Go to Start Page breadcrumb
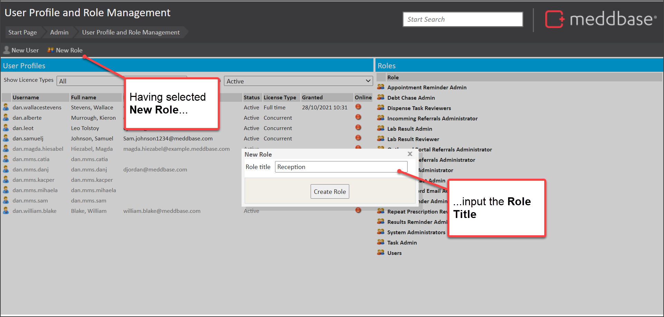 22,32
